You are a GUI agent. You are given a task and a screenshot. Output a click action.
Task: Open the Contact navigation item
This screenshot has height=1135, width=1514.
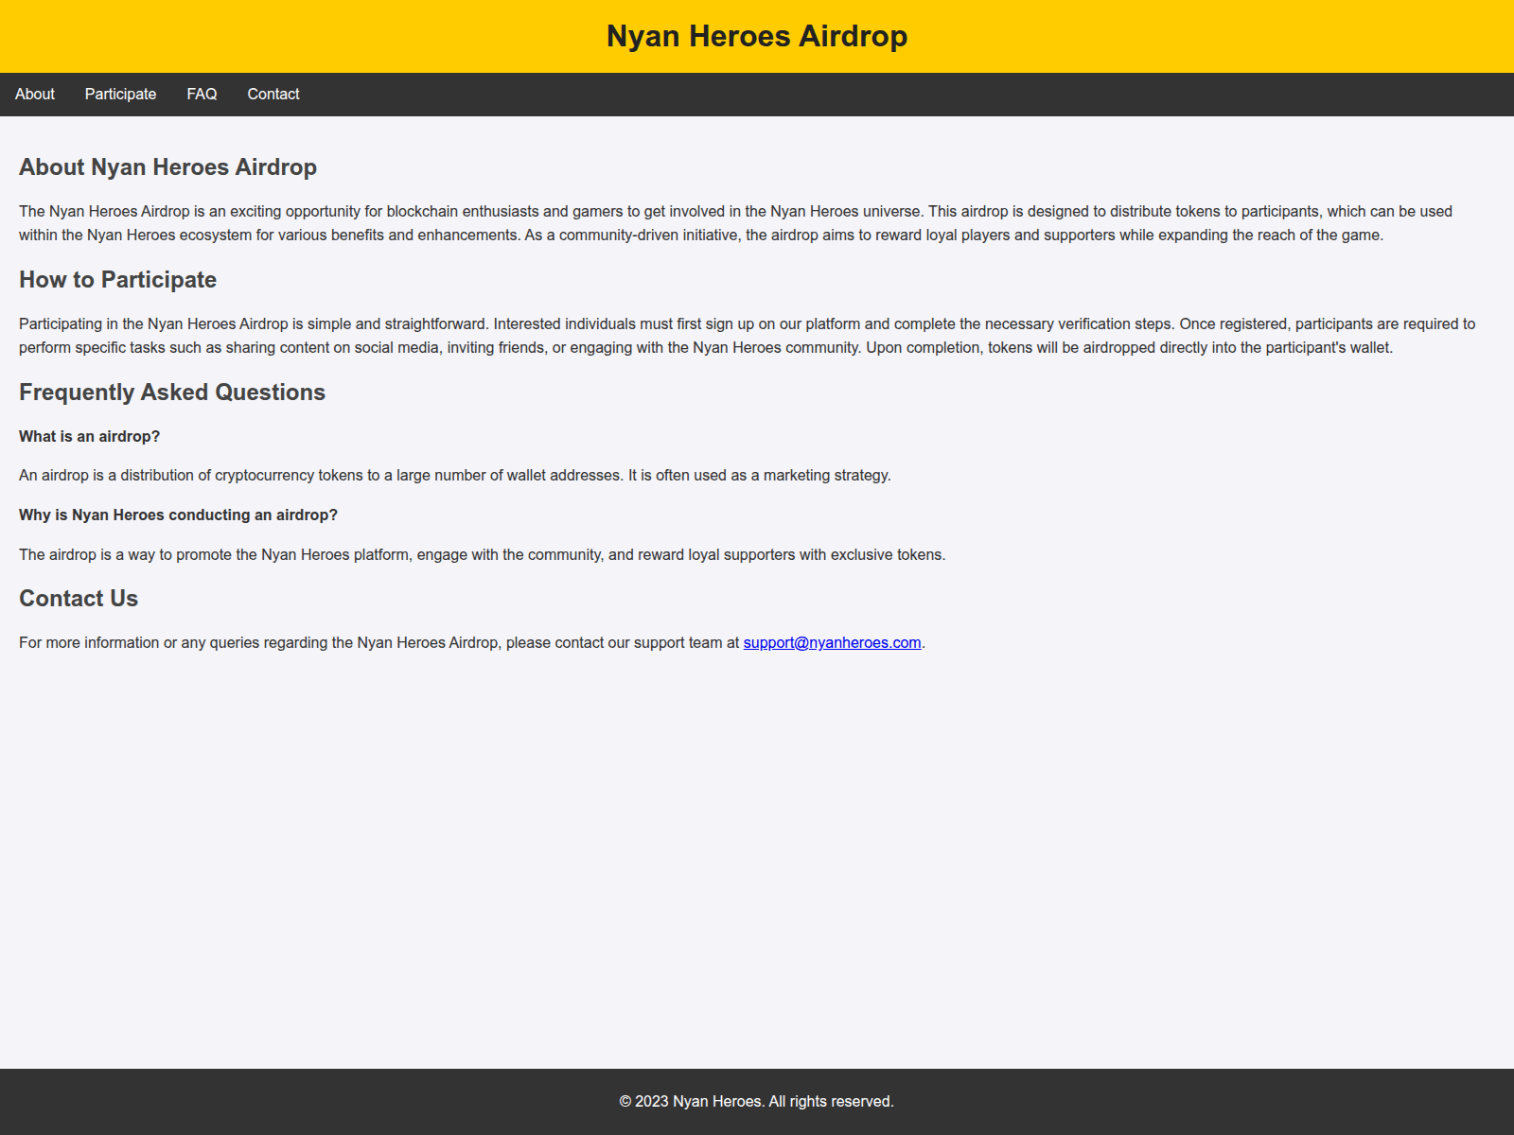273,94
